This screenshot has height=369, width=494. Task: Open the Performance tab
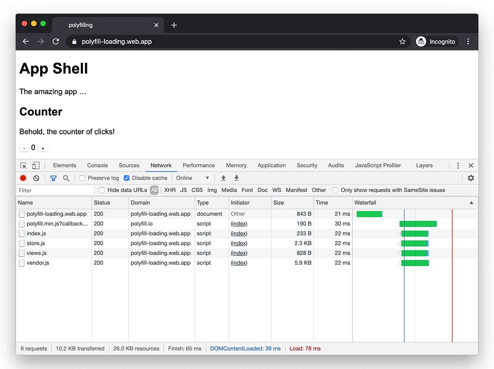pyautogui.click(x=199, y=166)
